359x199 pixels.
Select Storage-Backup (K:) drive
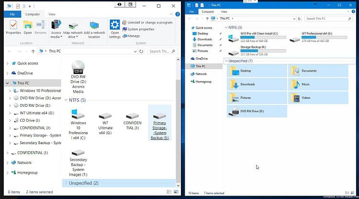(257, 51)
